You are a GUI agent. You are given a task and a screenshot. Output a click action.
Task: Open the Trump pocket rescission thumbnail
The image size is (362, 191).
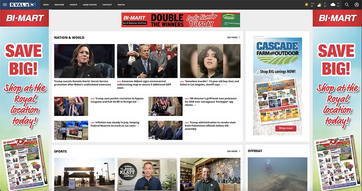pos(71,106)
